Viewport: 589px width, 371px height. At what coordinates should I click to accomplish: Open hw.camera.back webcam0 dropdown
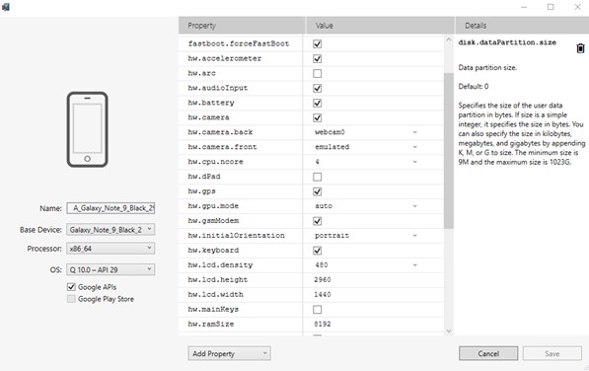click(x=414, y=132)
